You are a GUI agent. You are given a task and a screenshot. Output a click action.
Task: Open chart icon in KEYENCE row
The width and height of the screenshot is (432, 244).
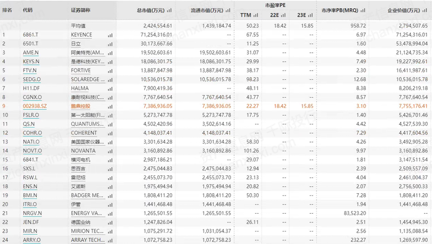[x=110, y=35]
